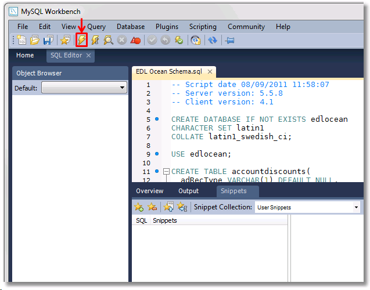This screenshot has width=370, height=290.
Task: Click 'CREATE DATABASE IF NOT EXISTS edlocean' line
Action: pos(259,119)
